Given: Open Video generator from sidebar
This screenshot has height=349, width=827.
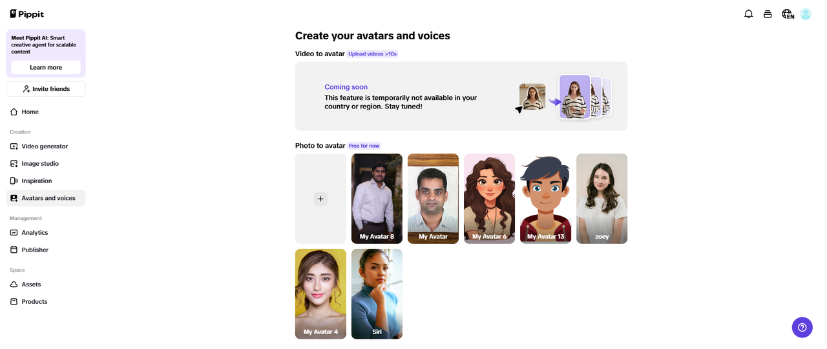Looking at the screenshot, I should (x=44, y=146).
